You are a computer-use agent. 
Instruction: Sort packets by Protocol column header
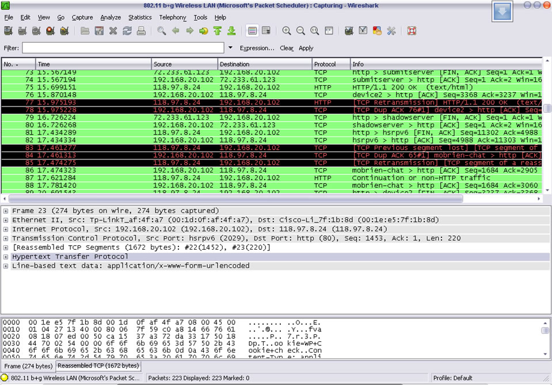331,64
